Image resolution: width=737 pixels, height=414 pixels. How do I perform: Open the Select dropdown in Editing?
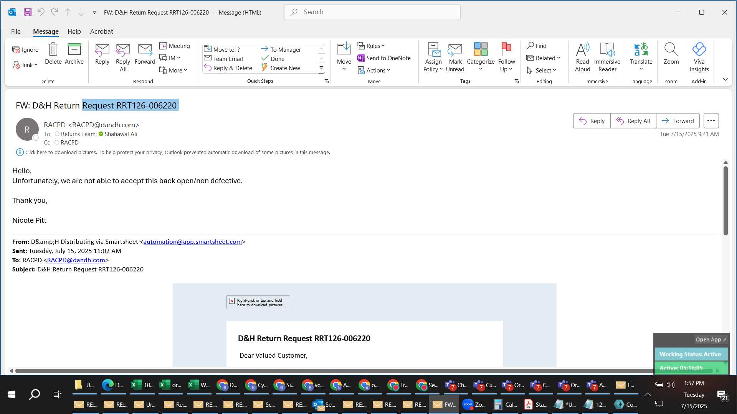(541, 70)
